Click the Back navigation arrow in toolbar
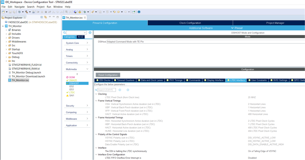305x160 pixels. [x=118, y=12]
